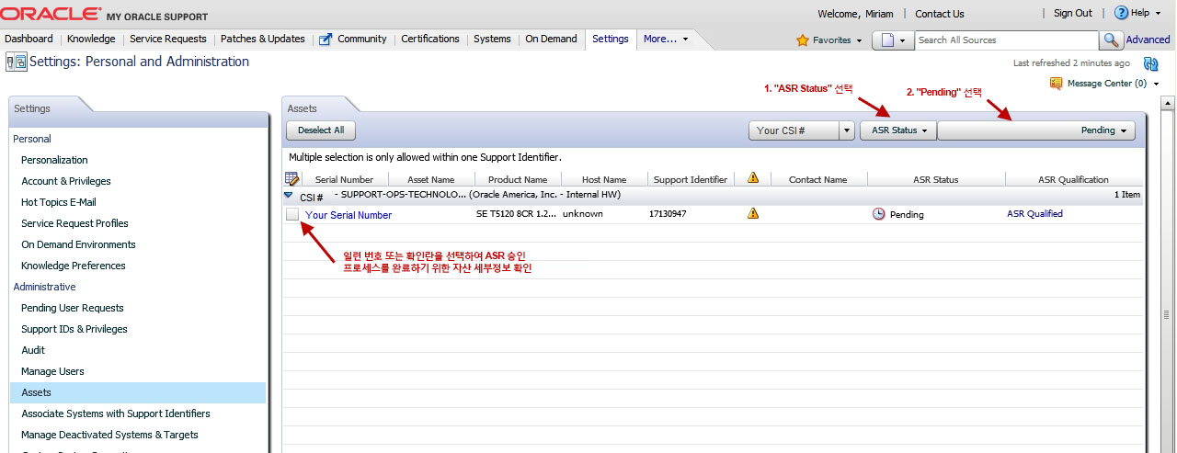Sort by Host Name column header
The width and height of the screenshot is (1177, 453).
point(604,179)
